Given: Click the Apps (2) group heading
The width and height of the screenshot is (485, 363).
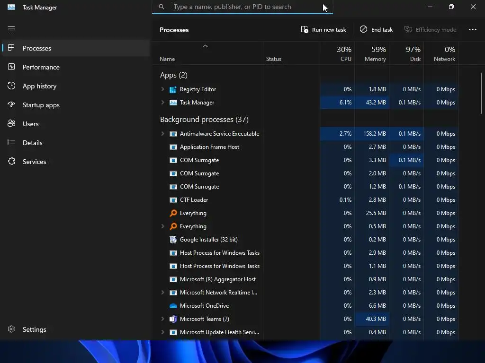Looking at the screenshot, I should [x=173, y=75].
